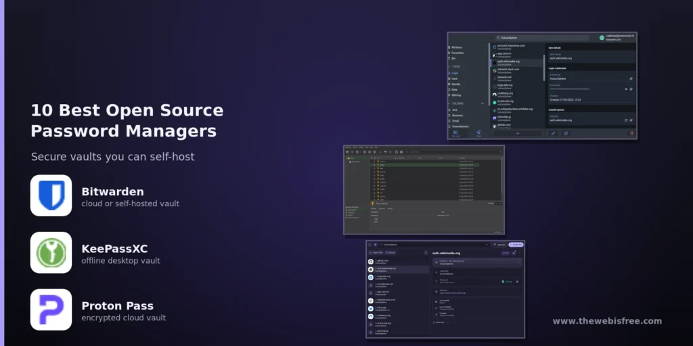Viewport: 693px width, 346px height.
Task: Select the green highlighted KeePassXC entry row
Action: 425,165
